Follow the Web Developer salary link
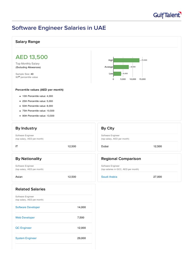Screen dimensions: 193x258 click(x=25, y=218)
